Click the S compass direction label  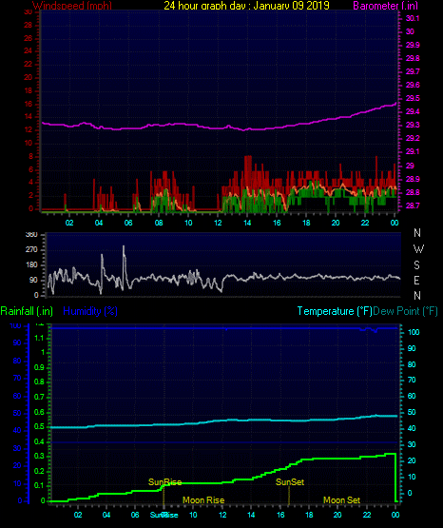coord(416,265)
